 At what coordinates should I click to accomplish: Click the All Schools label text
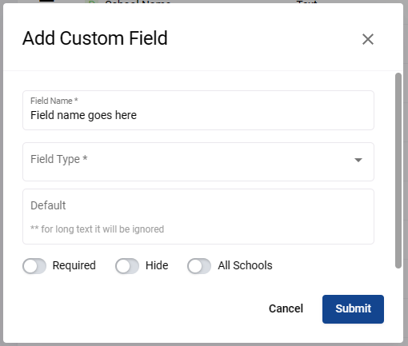245,265
